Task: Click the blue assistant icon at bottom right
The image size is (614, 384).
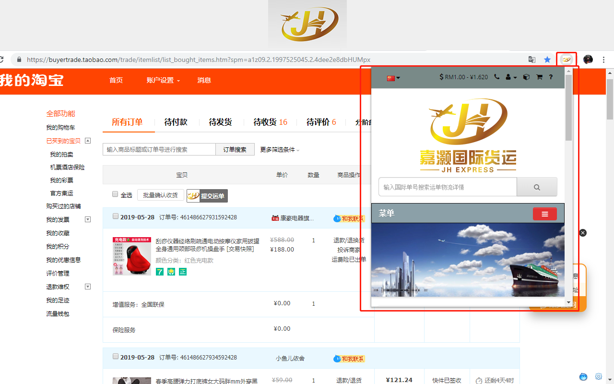Action: [x=583, y=376]
